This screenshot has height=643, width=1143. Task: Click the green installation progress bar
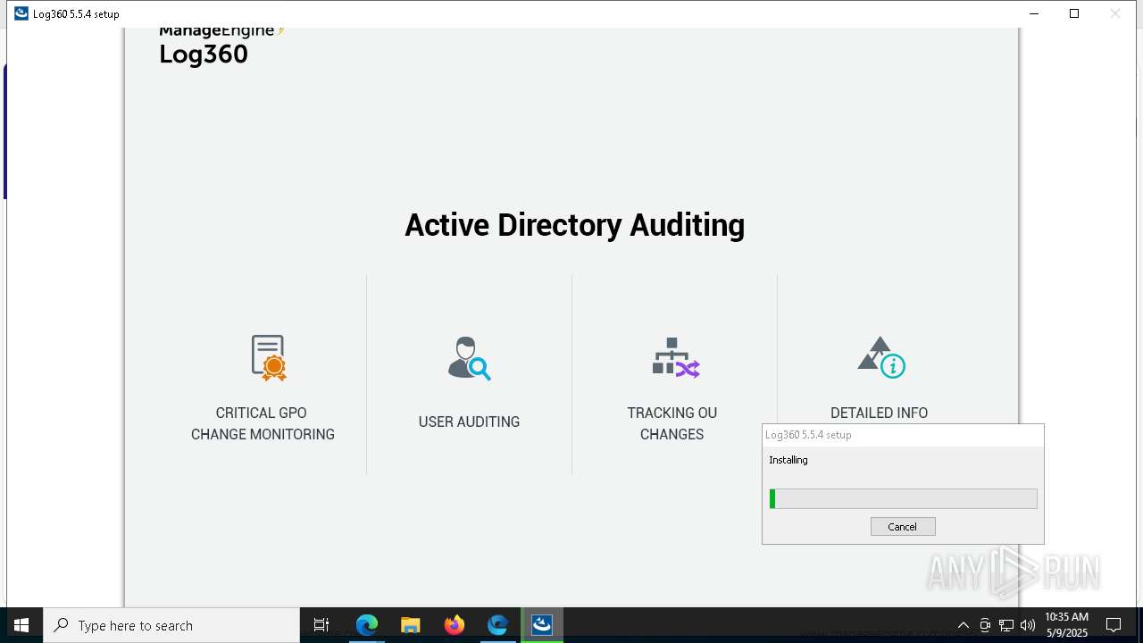click(903, 499)
